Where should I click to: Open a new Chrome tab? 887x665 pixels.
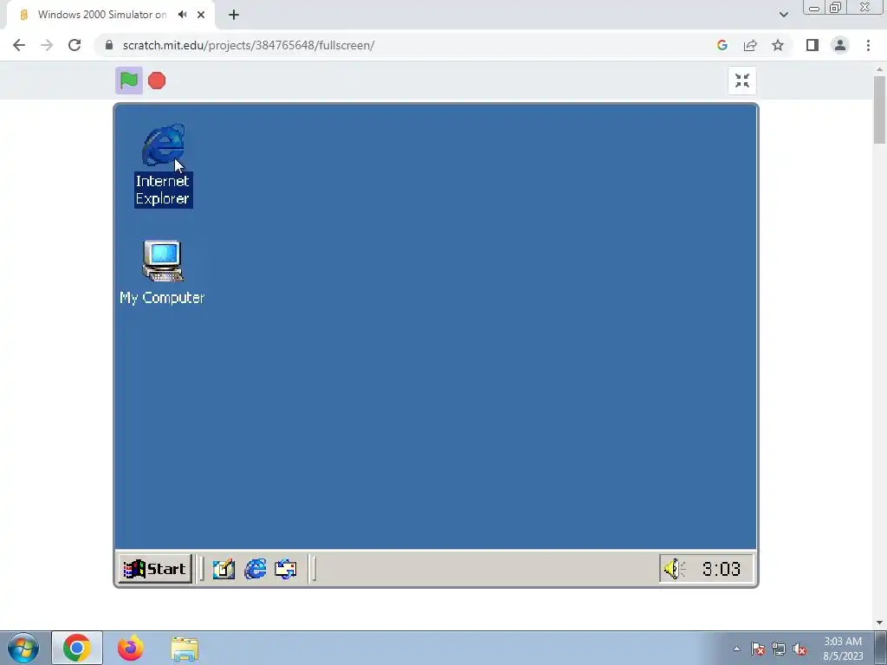coord(234,15)
